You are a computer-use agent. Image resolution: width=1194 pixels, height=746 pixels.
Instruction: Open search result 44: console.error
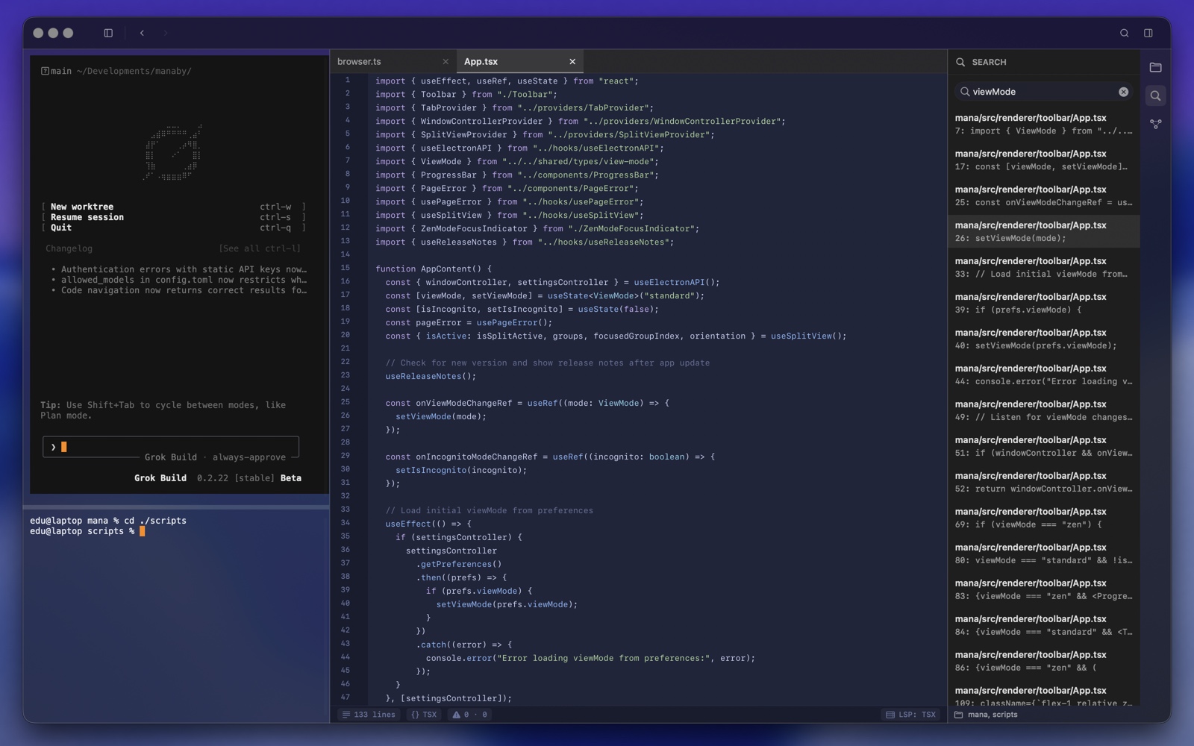(x=1043, y=375)
